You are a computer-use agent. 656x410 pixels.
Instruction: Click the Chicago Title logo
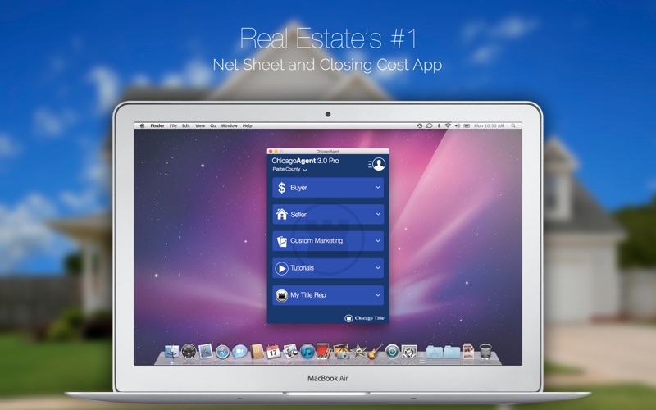pos(364,318)
